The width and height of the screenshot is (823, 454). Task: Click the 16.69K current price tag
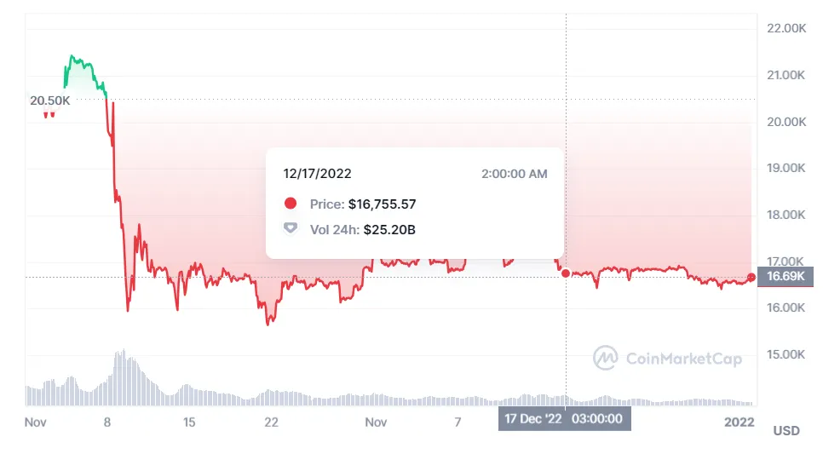[785, 277]
